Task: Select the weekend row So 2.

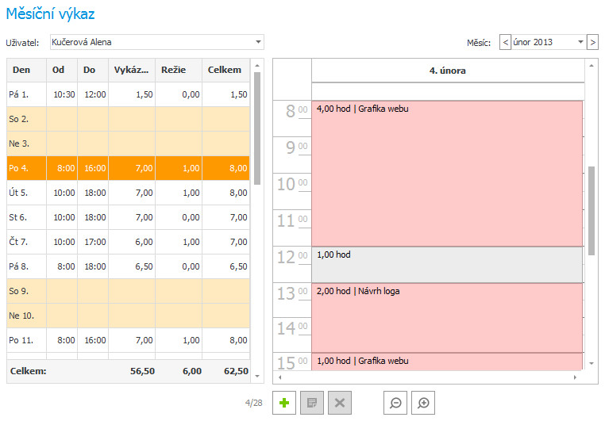Action: (128, 119)
